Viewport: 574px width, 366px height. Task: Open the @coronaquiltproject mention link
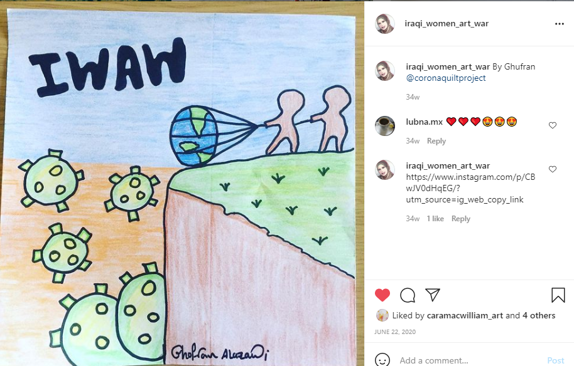(446, 78)
